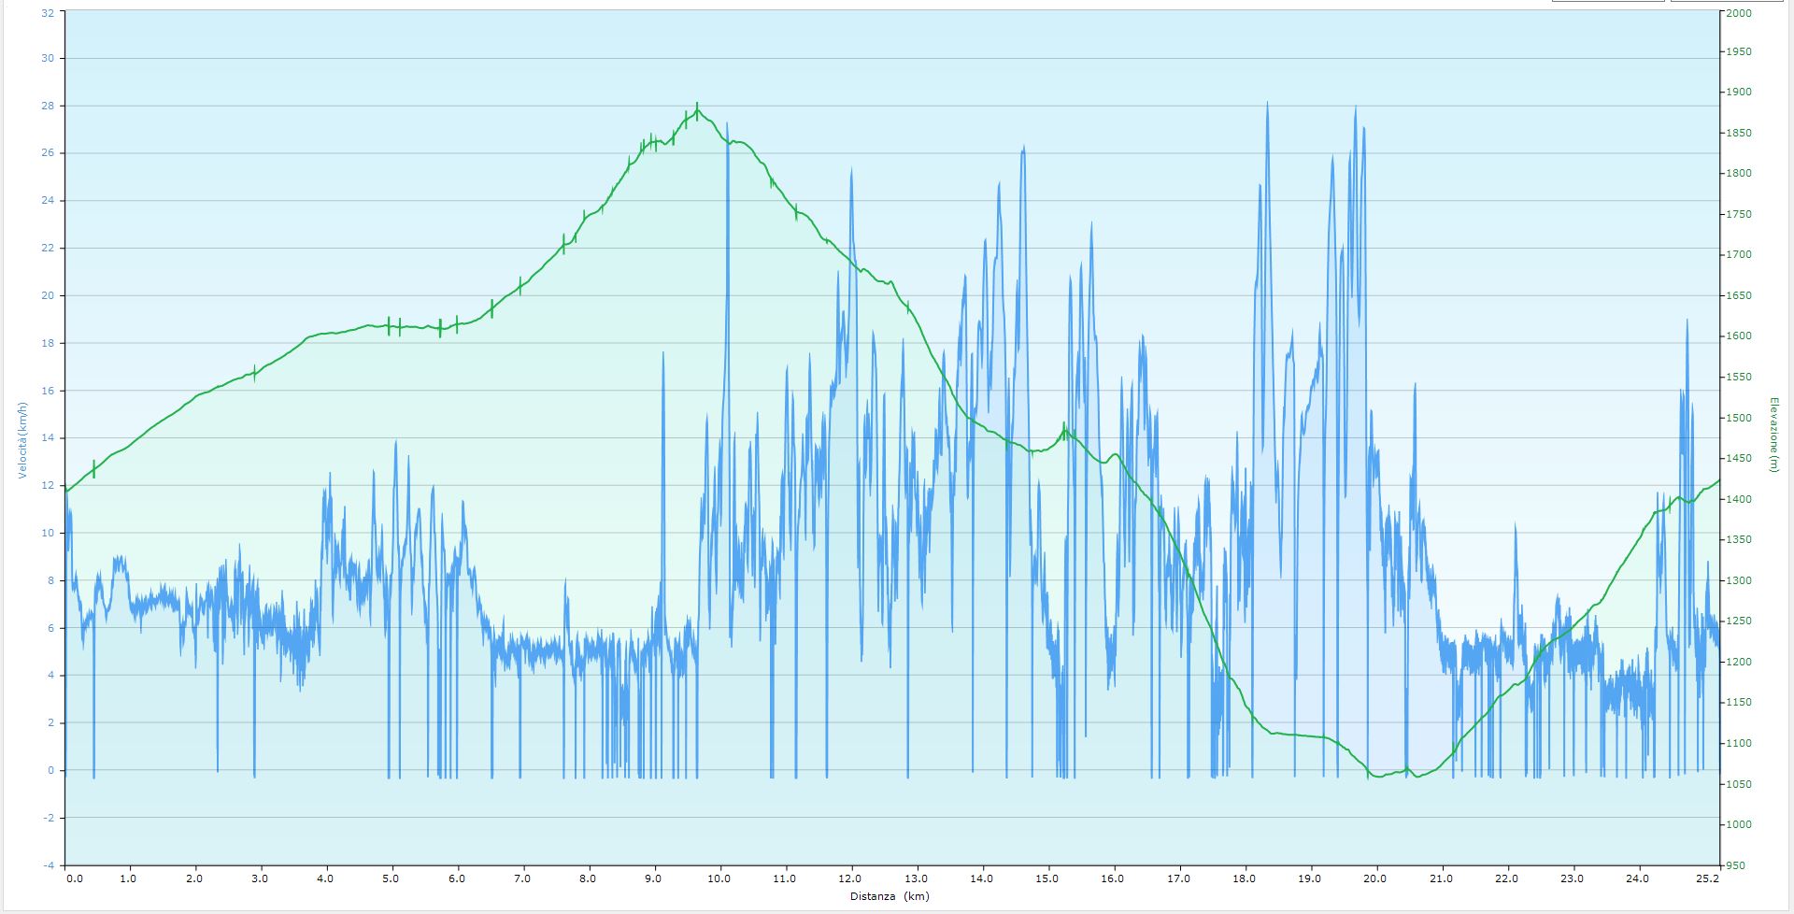The image size is (1794, 914).
Task: Click the 25.2 end tick on the distance axis
Action: (1708, 878)
